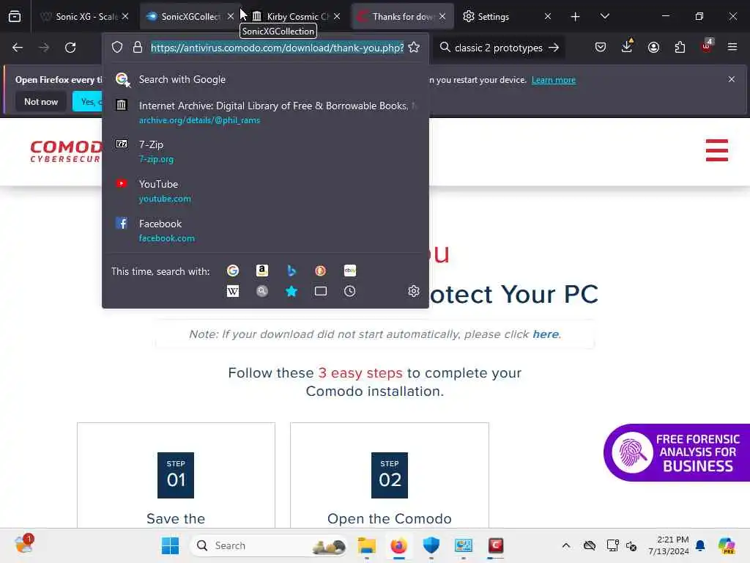Select Facebook suggestion

(265, 230)
